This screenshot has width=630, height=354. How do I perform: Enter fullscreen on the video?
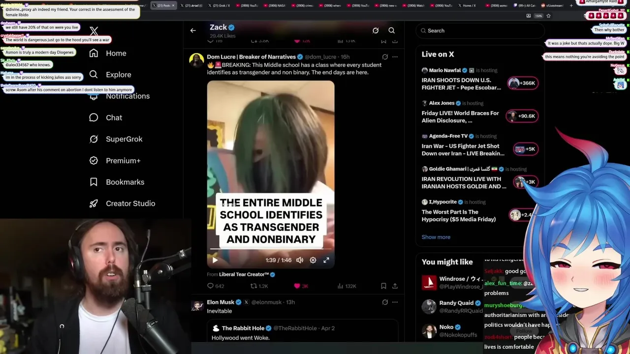tap(326, 260)
